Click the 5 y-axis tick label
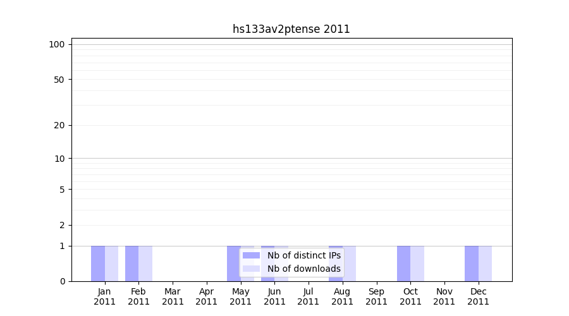Screen dimensions: 569x316 point(62,190)
